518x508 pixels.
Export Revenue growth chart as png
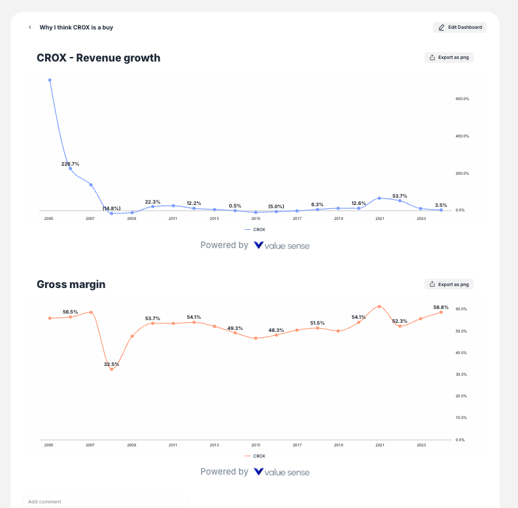click(449, 58)
